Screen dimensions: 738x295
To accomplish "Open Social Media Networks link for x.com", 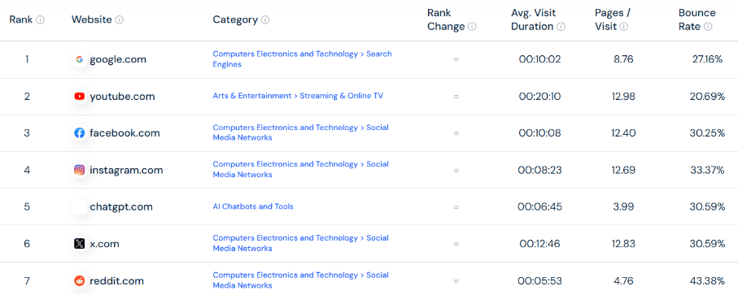I will click(301, 243).
